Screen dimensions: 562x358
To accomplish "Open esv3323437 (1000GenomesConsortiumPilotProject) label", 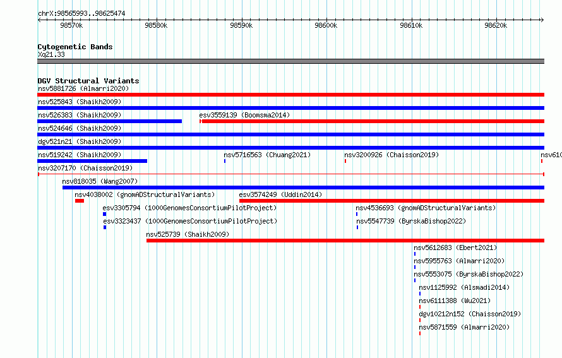I will [x=190, y=221].
